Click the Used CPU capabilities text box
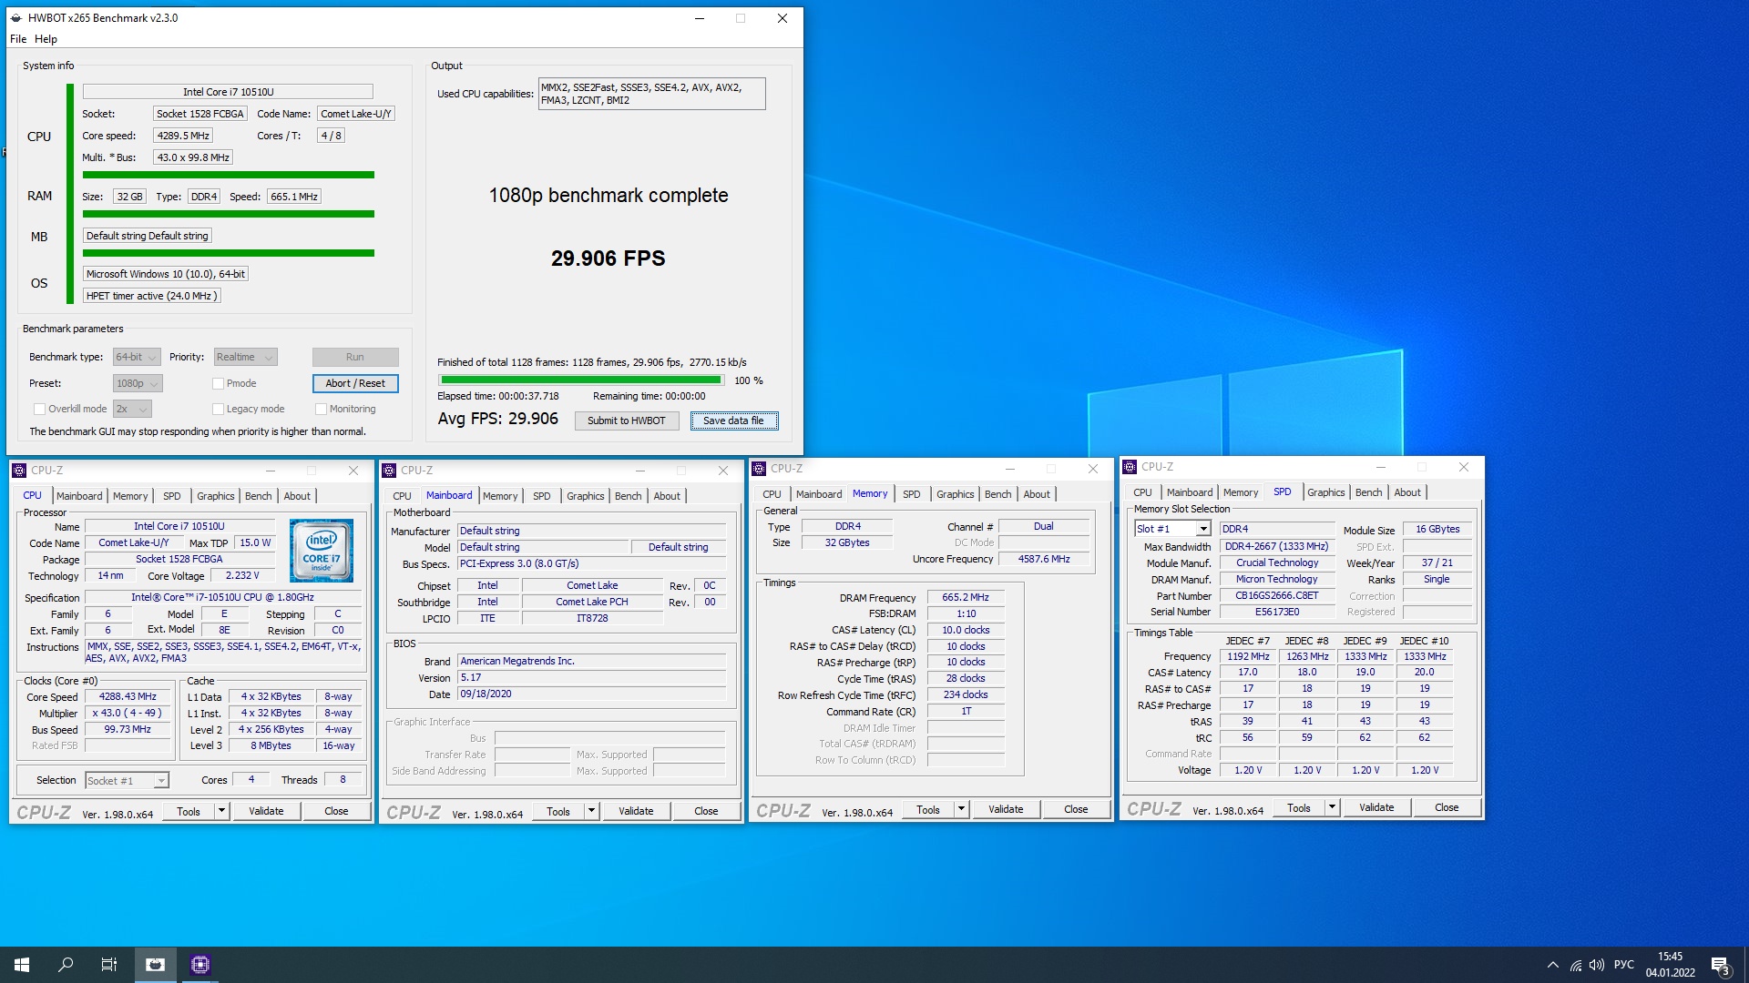 tap(652, 94)
